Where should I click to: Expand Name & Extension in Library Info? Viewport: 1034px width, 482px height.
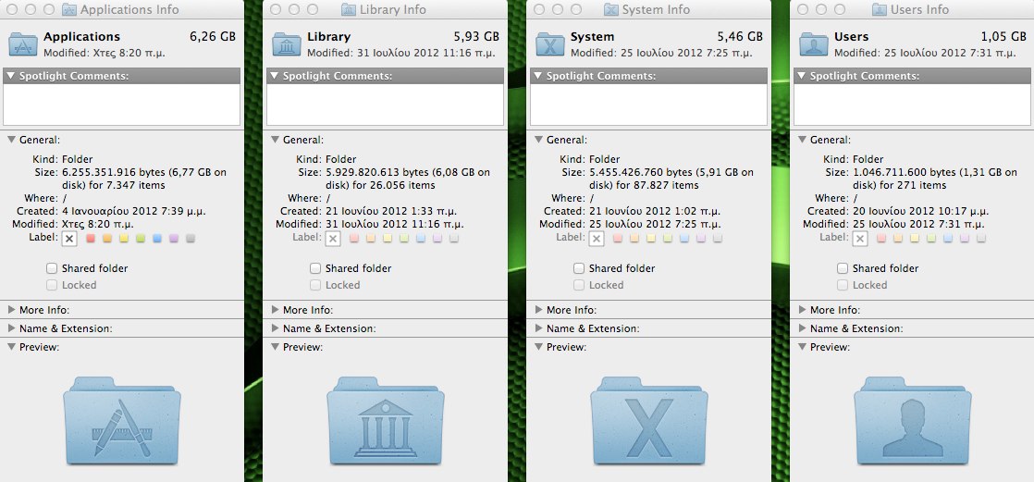[275, 328]
